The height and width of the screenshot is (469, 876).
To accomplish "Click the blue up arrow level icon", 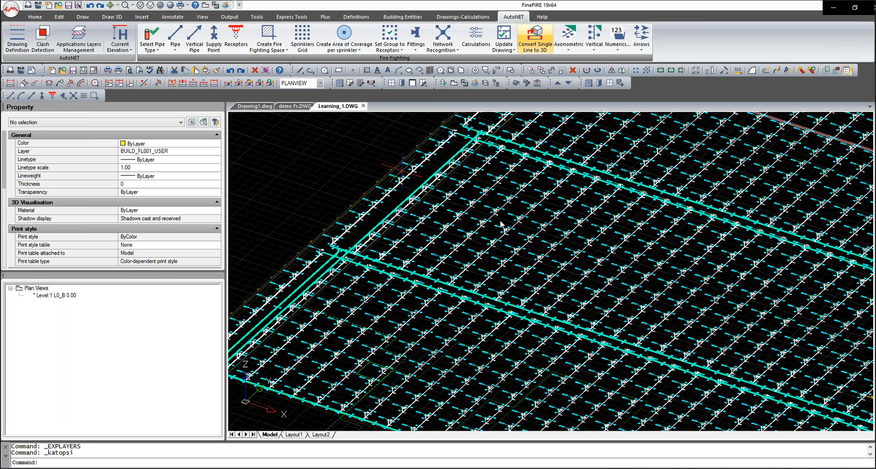I will tap(558, 83).
